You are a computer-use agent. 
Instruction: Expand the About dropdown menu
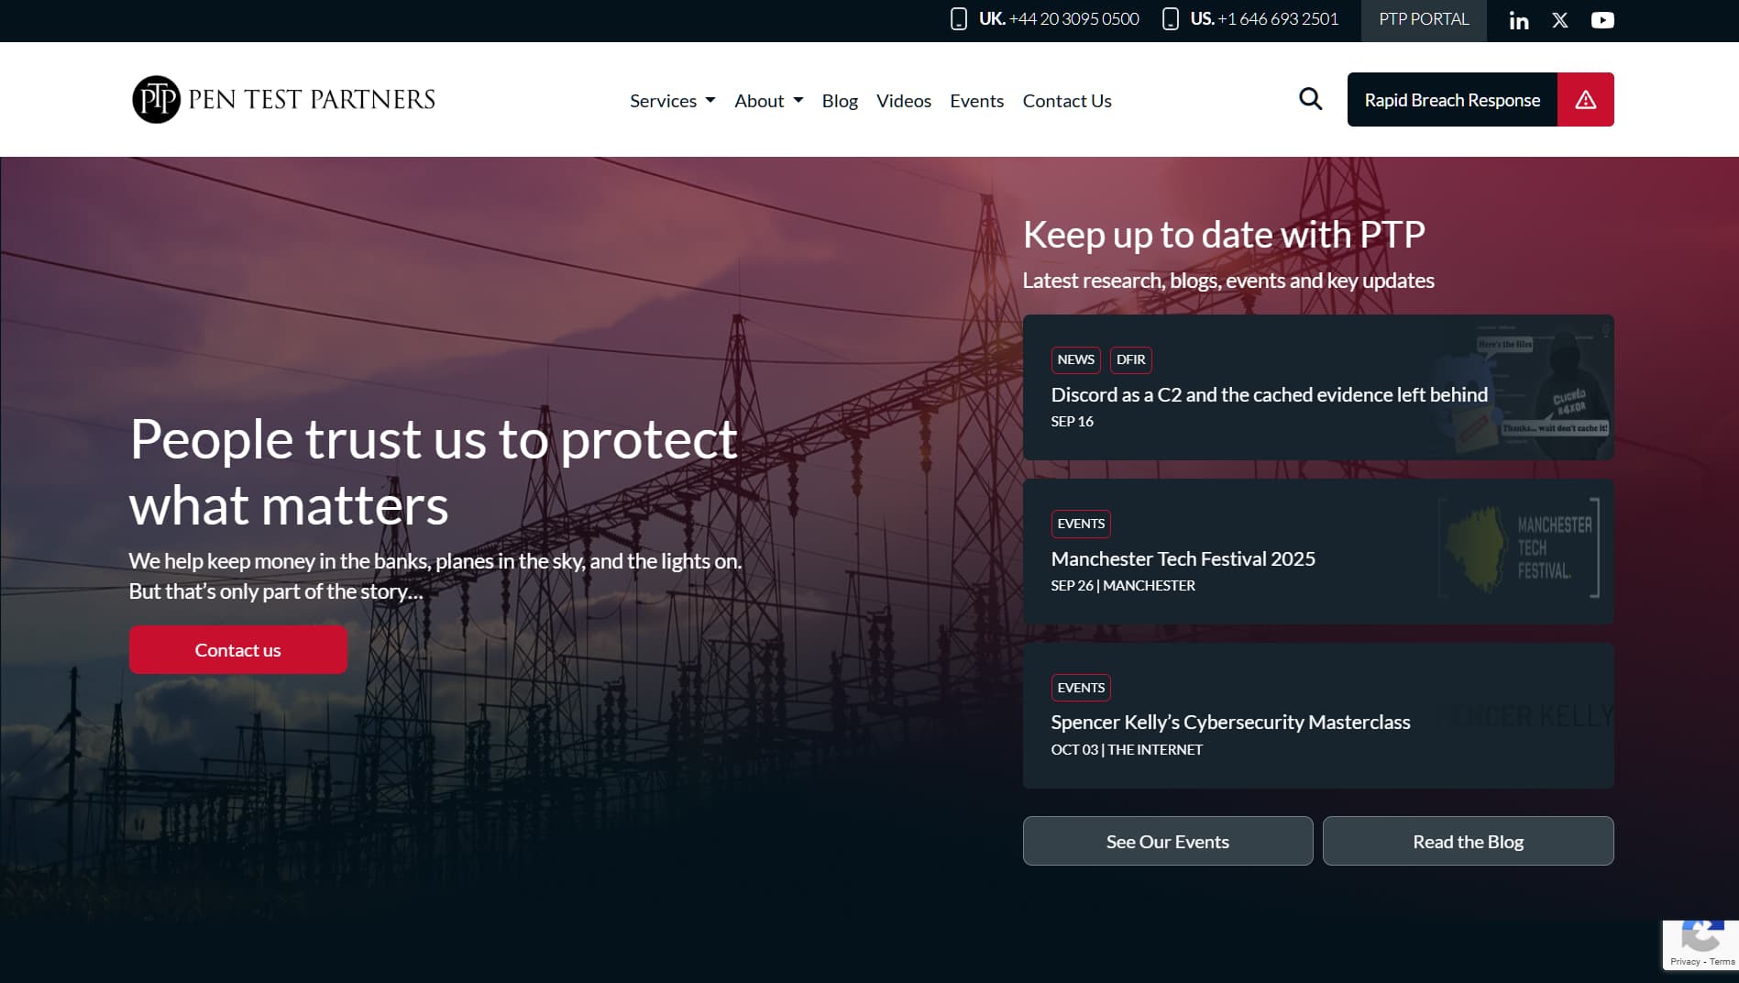coord(768,100)
